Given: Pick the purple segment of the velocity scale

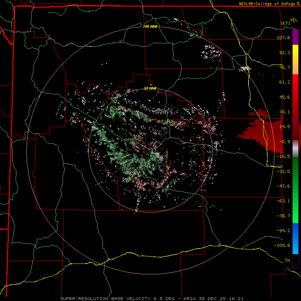Looking at the screenshot, I should pos(295,37).
